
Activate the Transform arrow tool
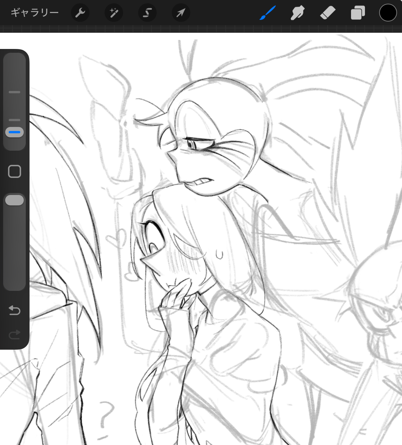pyautogui.click(x=181, y=13)
